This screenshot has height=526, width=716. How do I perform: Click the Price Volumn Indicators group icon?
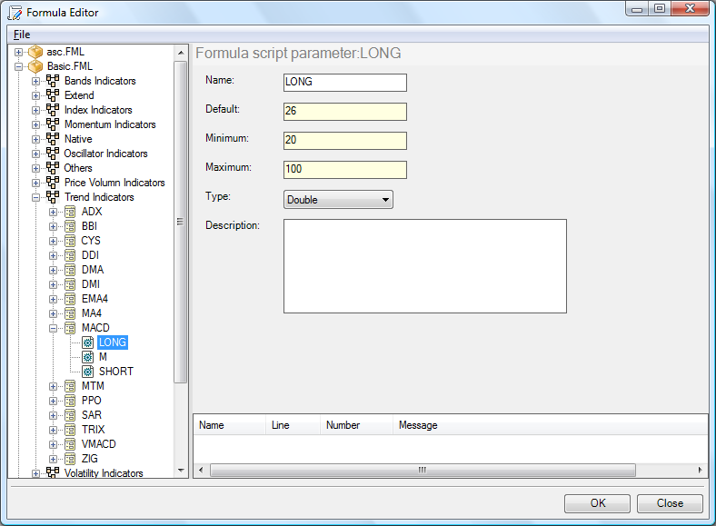pyautogui.click(x=53, y=183)
